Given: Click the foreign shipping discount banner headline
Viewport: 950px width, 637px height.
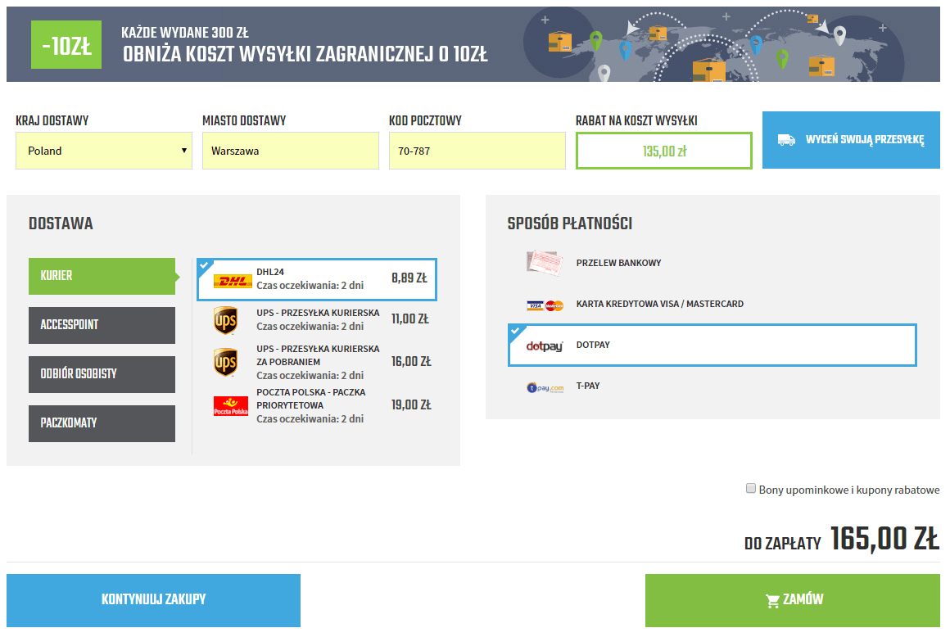Looking at the screenshot, I should (x=305, y=55).
